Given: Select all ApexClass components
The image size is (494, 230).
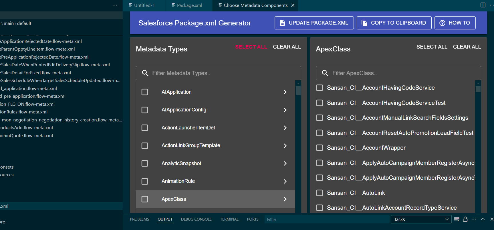Looking at the screenshot, I should coord(432,47).
